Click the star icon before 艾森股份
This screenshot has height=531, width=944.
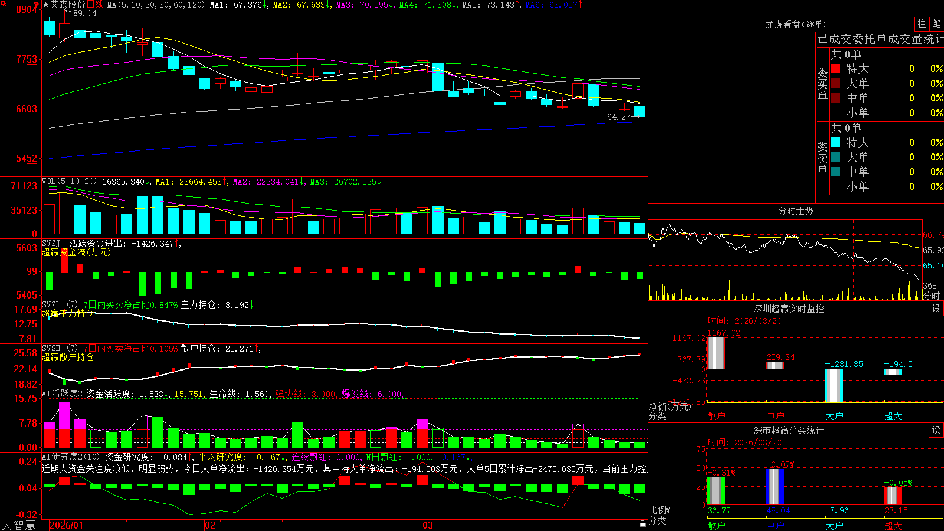(x=45, y=5)
